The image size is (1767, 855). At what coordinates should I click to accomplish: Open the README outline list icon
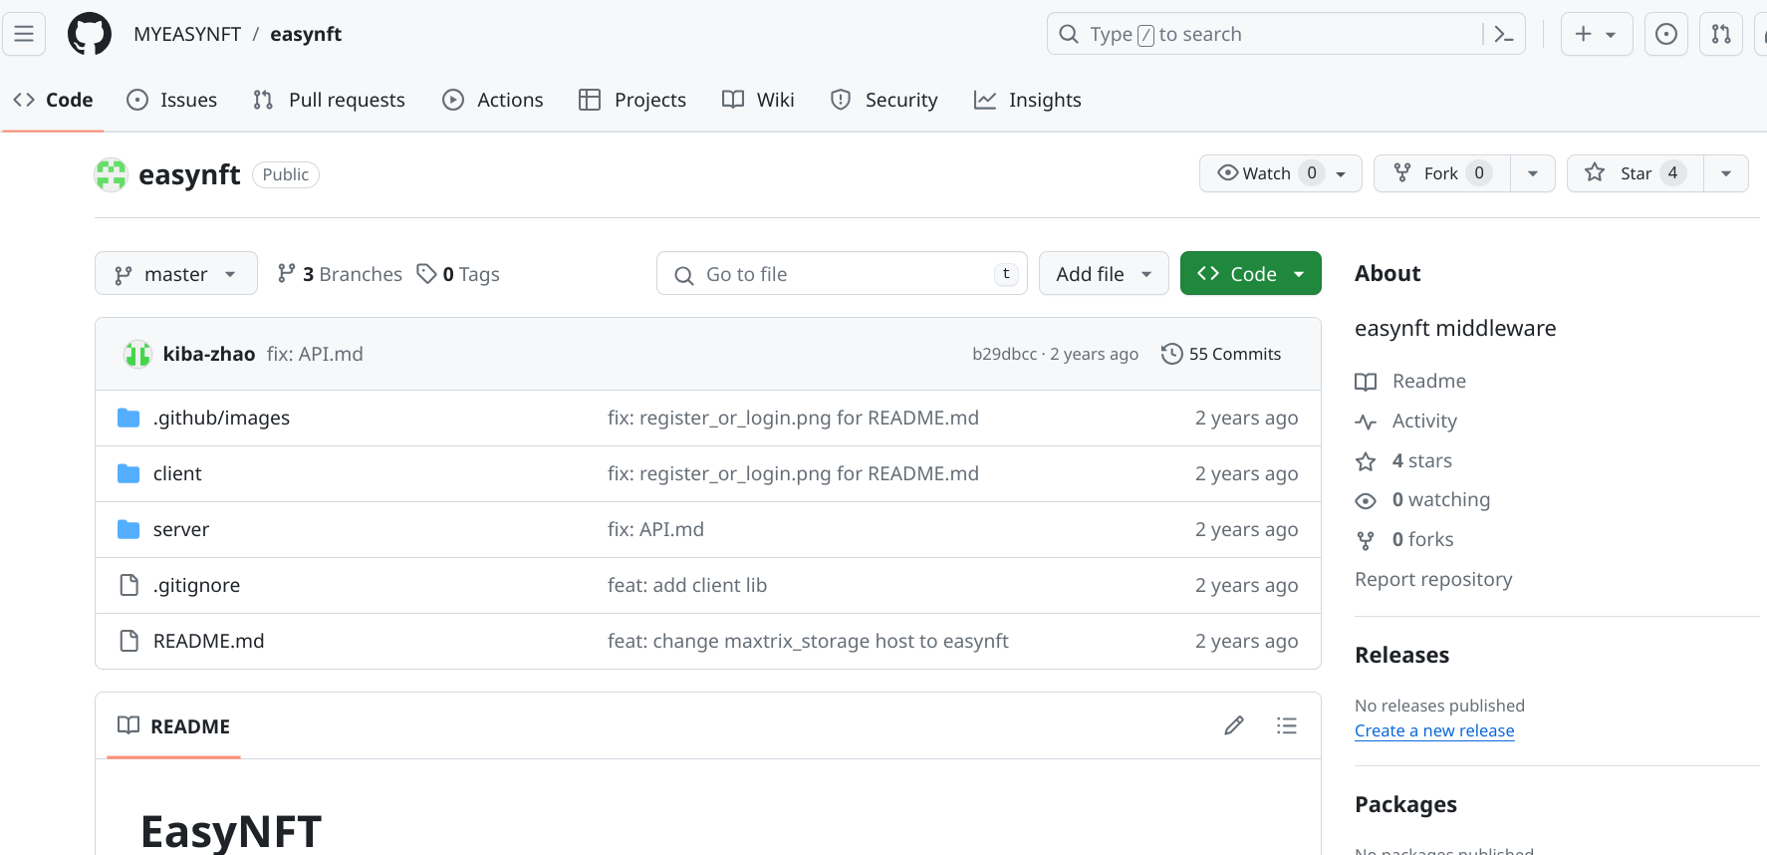(x=1287, y=725)
